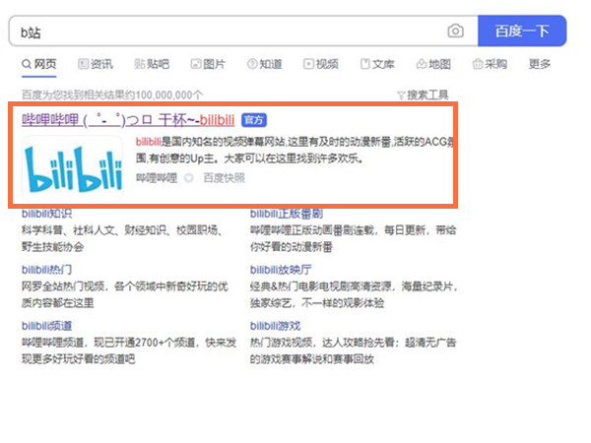591x443 pixels.
Task: Click the 官方 badge
Action: click(x=254, y=120)
